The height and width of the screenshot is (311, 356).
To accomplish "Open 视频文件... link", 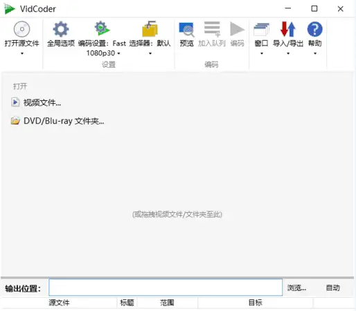I will [42, 103].
